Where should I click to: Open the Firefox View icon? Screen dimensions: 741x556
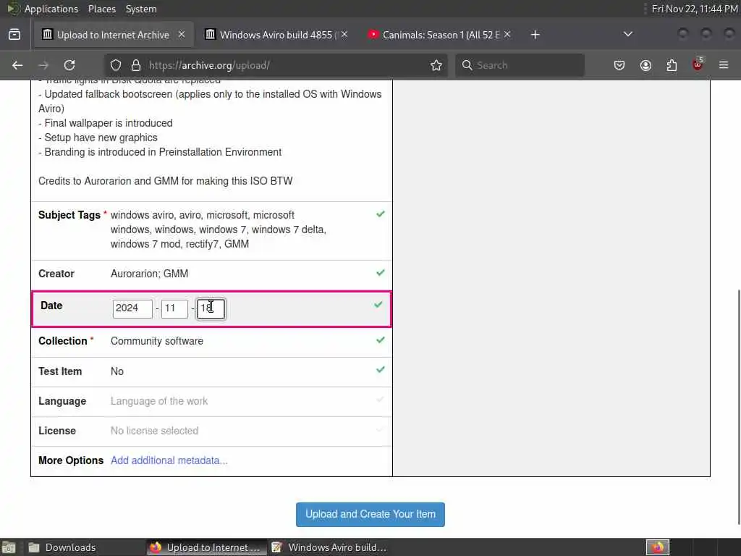[x=14, y=35]
